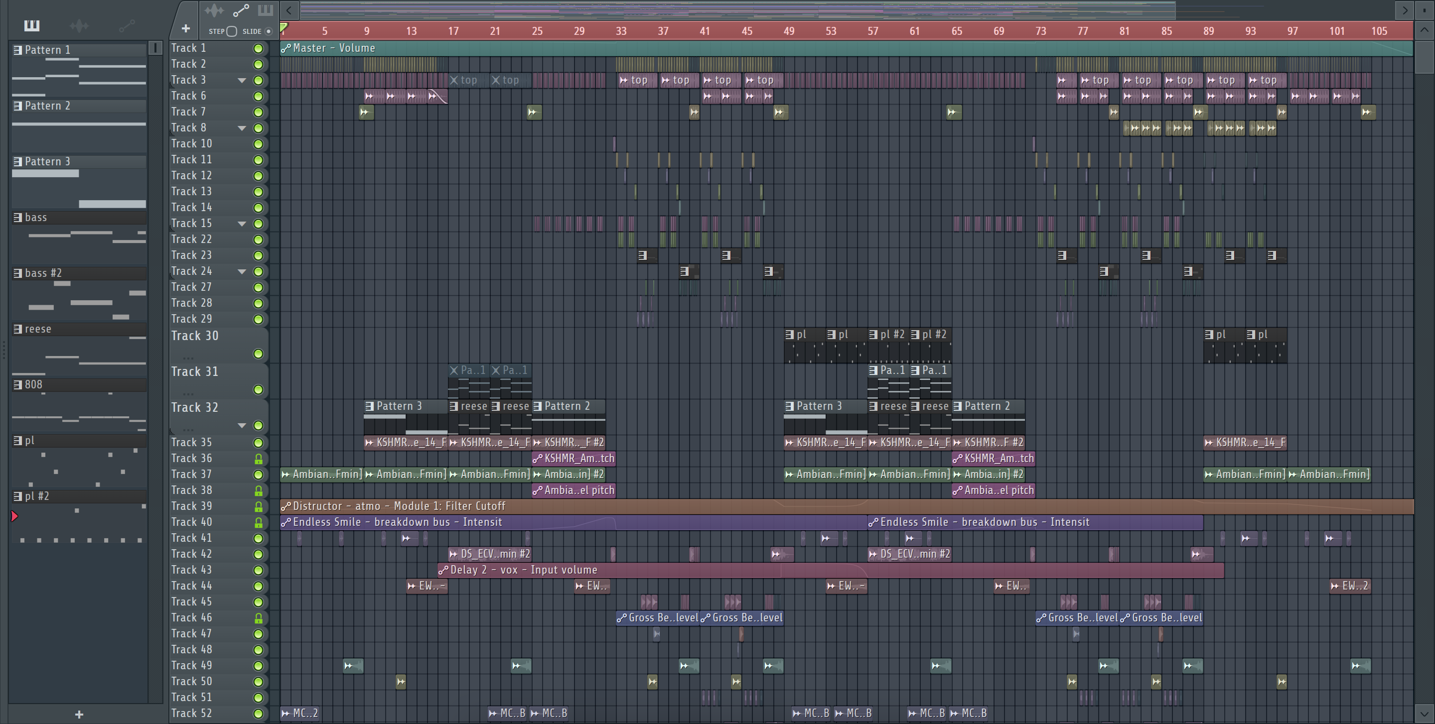The height and width of the screenshot is (724, 1435).
Task: Click the lock icon on Track 36
Action: tap(258, 459)
